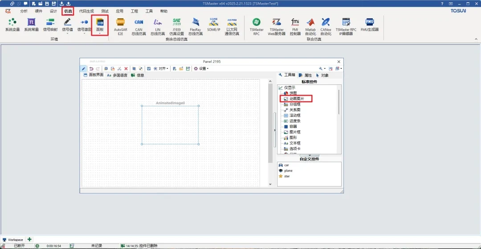Screen dimensions: 481x249
Task: Select 动画图片 in the standard controls list
Action: click(297, 99)
